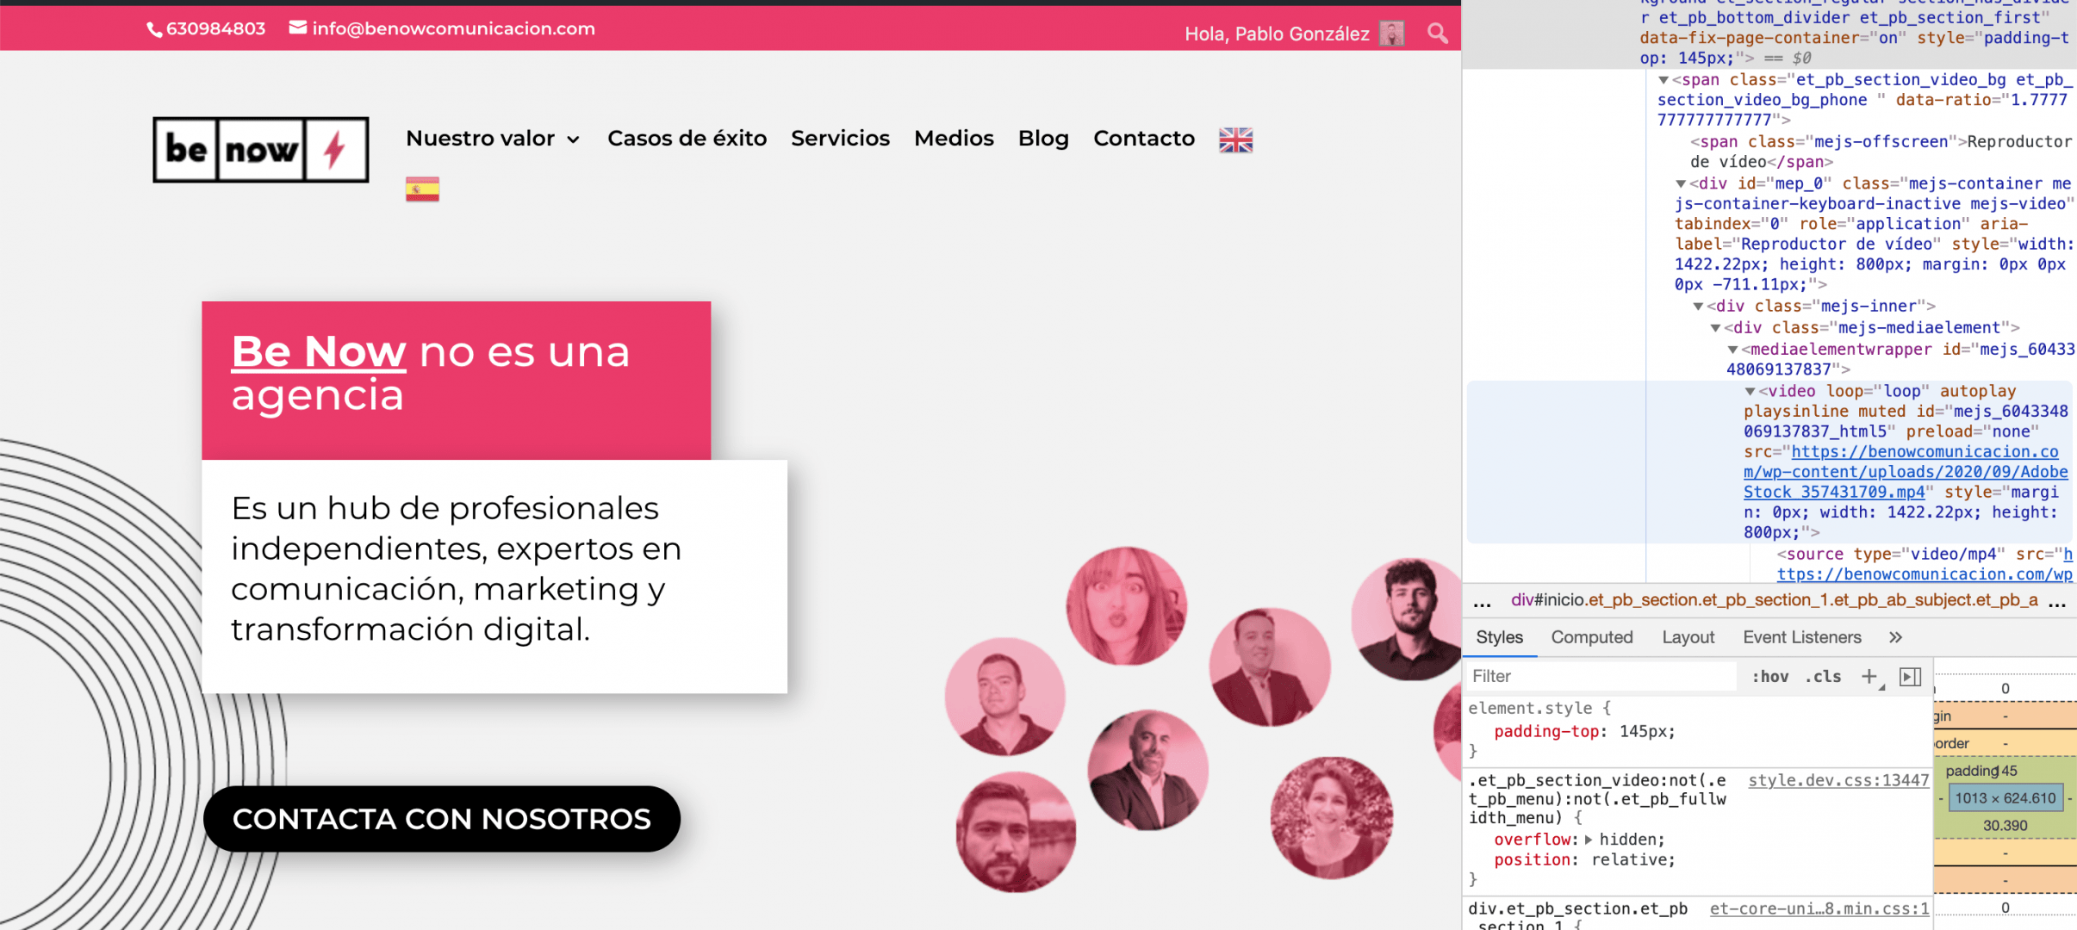Screen dimensions: 2077x930
Task: Open the search magnifier in top bar
Action: point(1437,33)
